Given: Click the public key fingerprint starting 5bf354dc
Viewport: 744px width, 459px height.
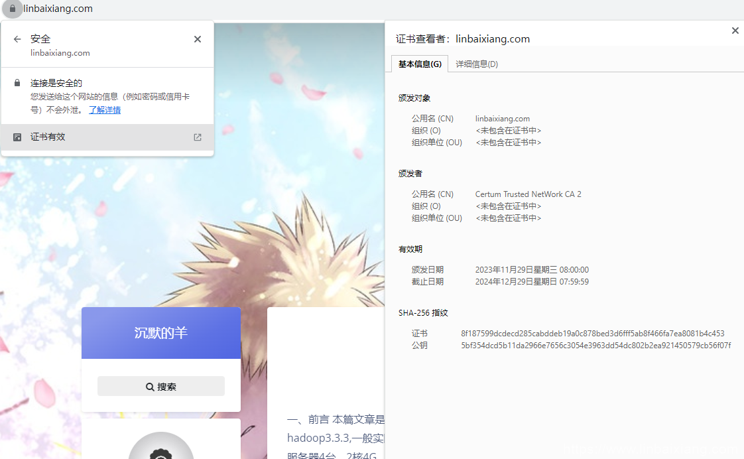Looking at the screenshot, I should 596,346.
